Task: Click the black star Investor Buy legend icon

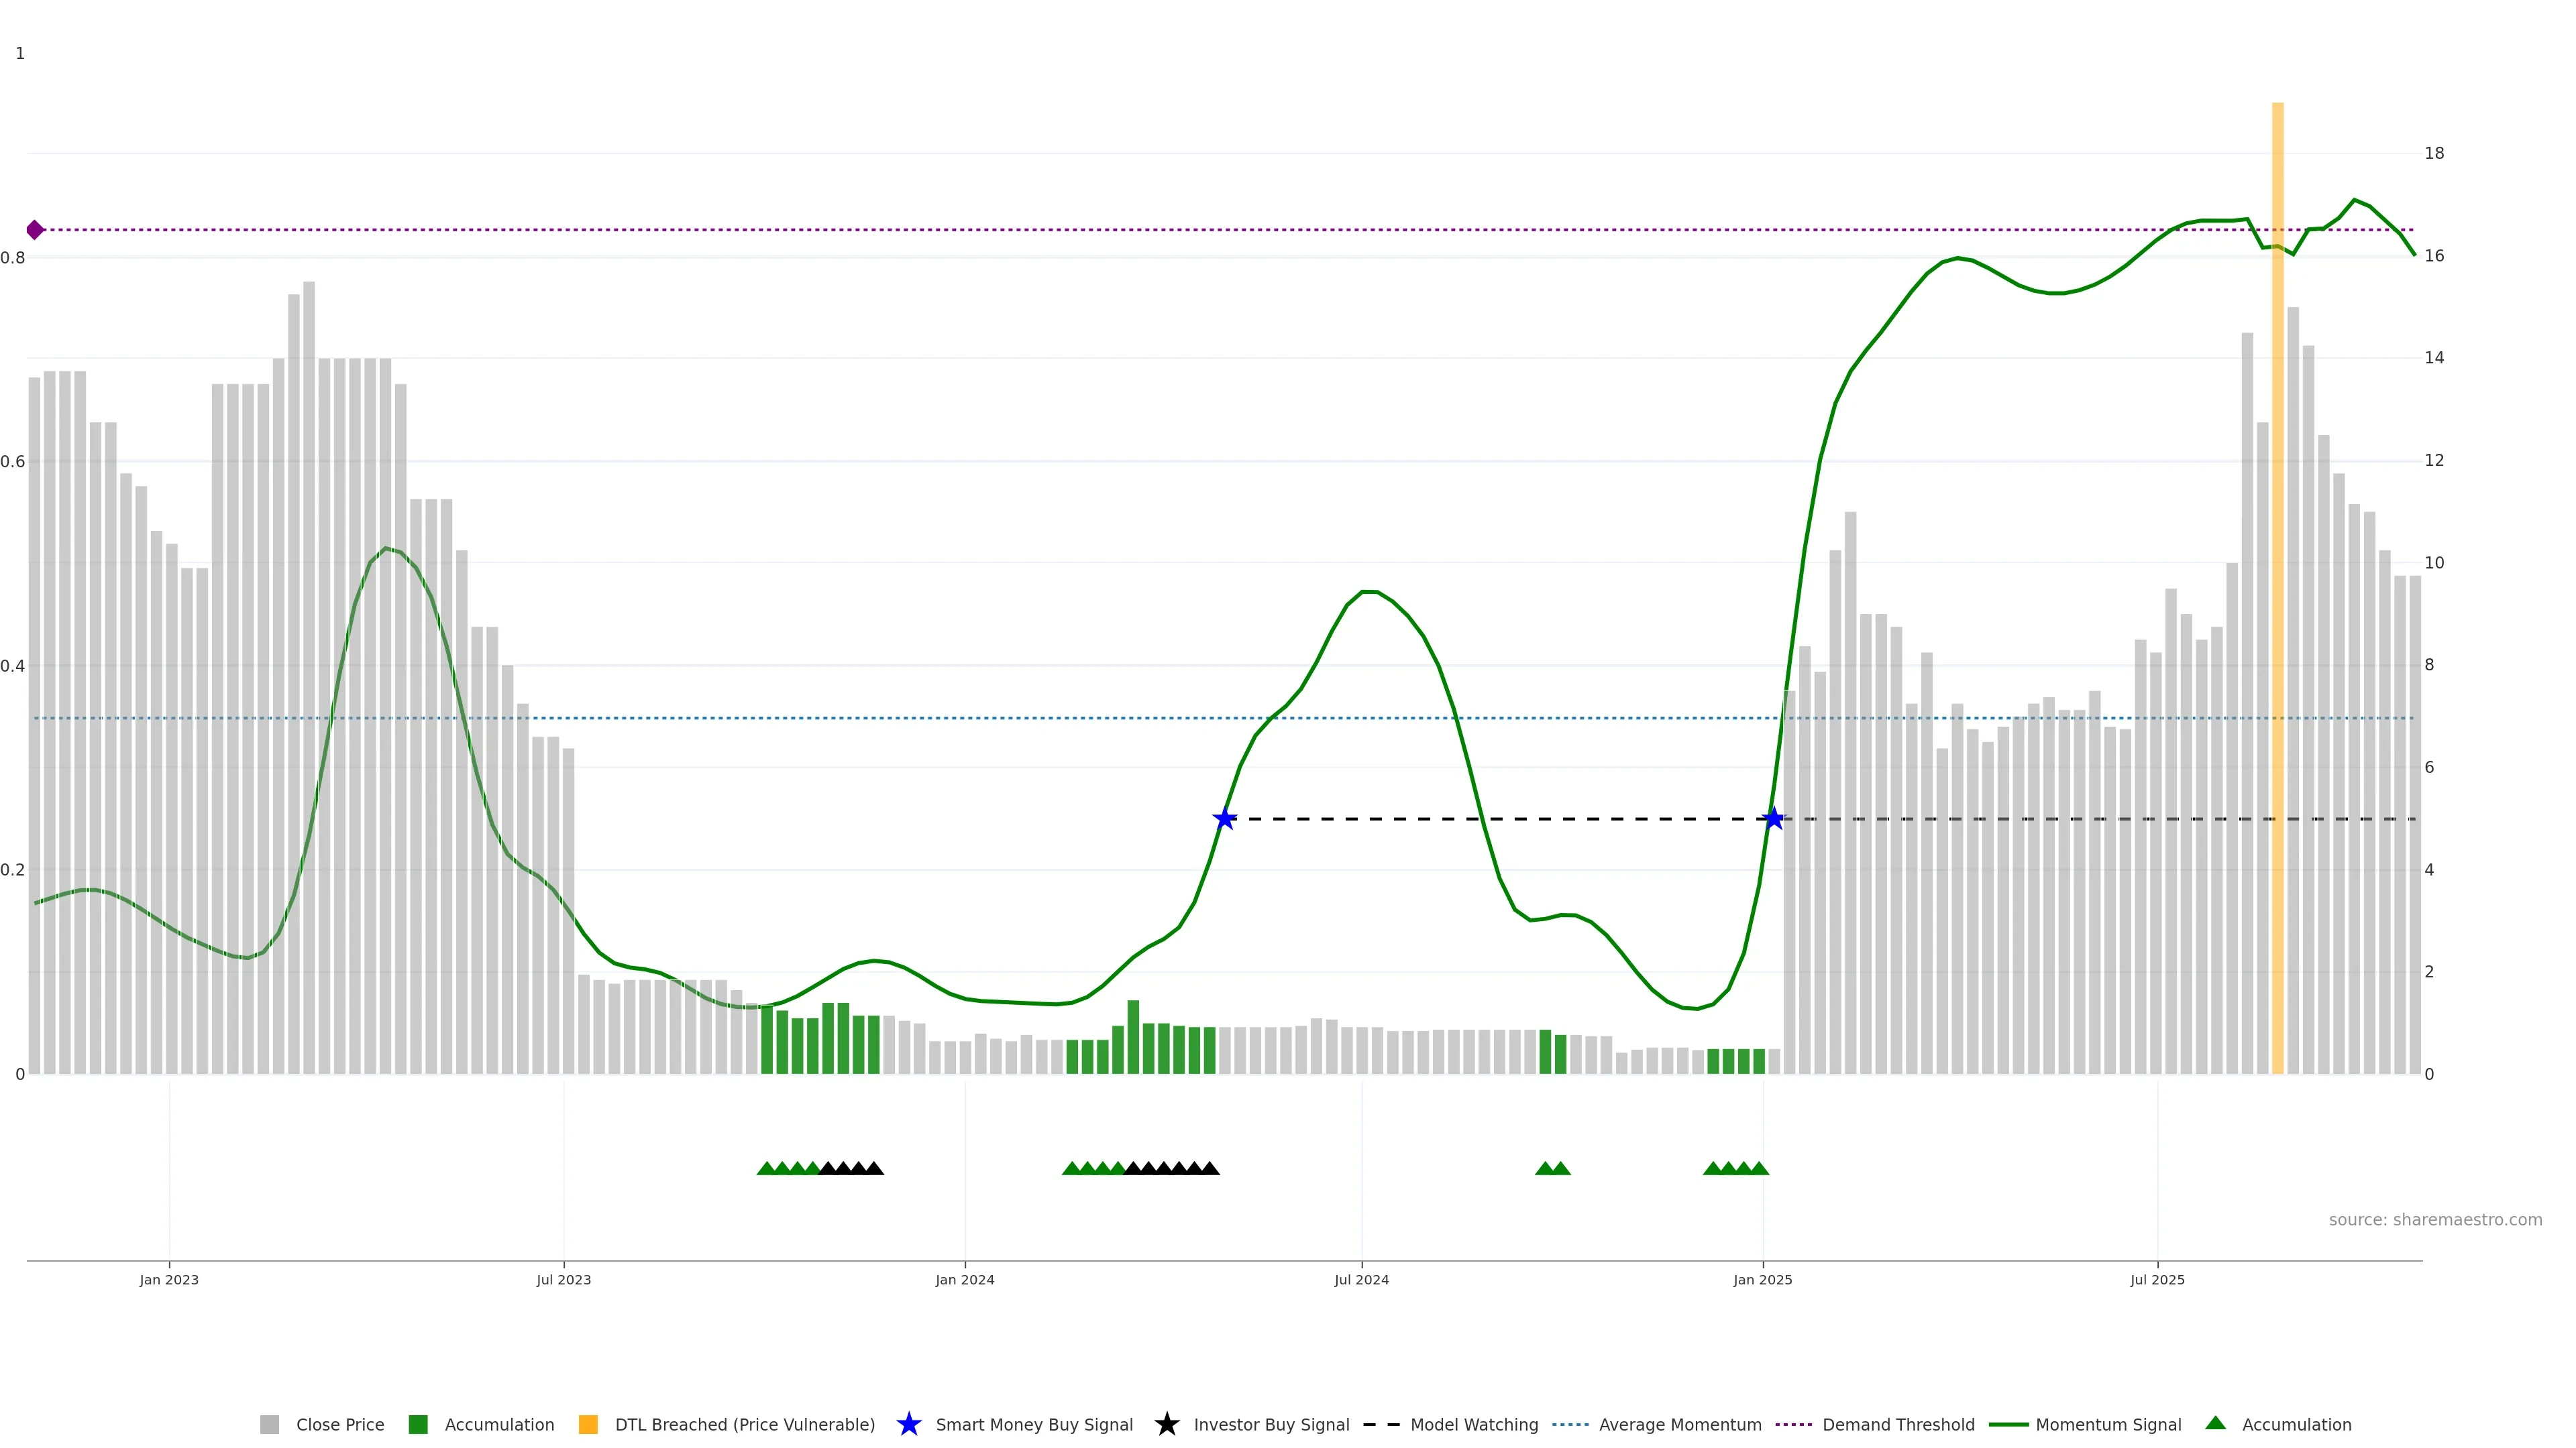Action: tap(1166, 1424)
